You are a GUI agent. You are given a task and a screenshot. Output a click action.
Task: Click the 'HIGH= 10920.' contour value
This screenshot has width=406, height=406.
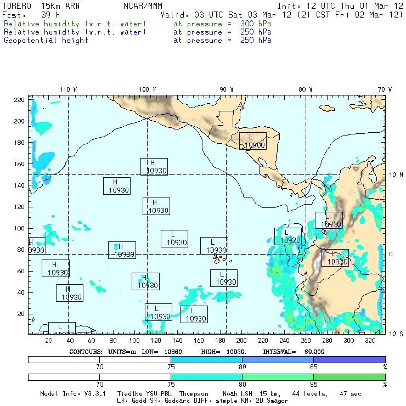pos(223,352)
